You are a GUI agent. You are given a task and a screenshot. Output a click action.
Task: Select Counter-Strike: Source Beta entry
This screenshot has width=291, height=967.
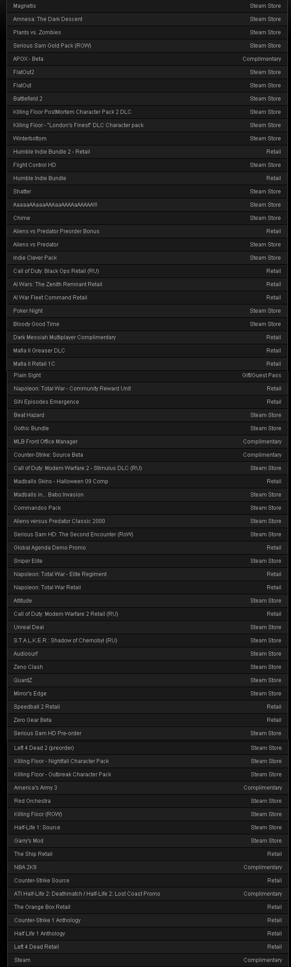point(148,455)
